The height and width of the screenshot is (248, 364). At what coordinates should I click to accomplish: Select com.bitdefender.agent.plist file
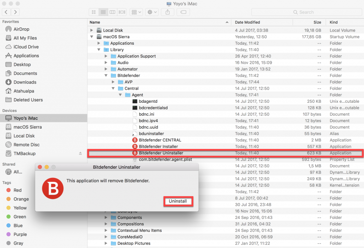(x=226, y=159)
